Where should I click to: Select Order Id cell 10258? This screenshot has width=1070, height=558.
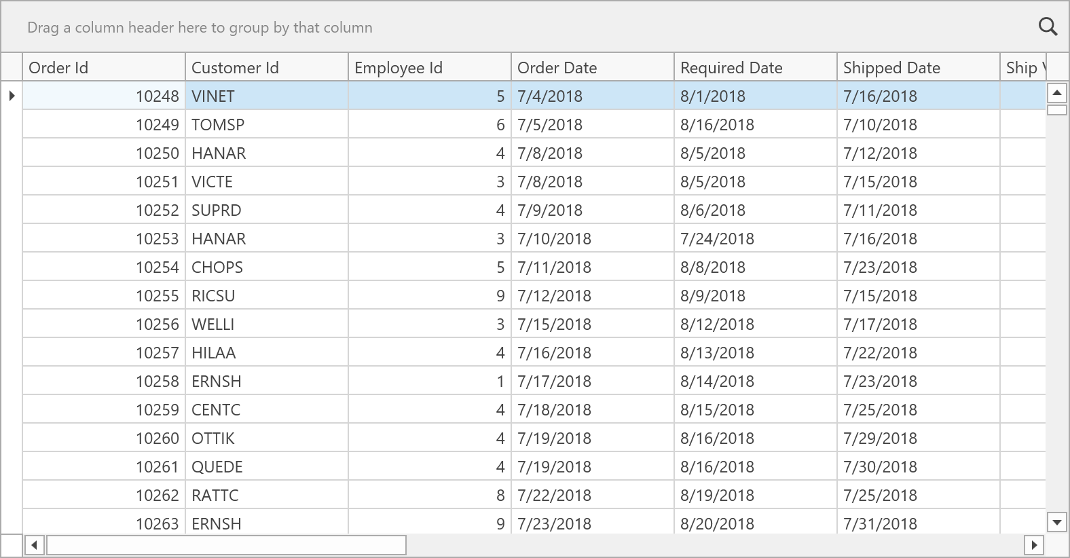(x=104, y=381)
